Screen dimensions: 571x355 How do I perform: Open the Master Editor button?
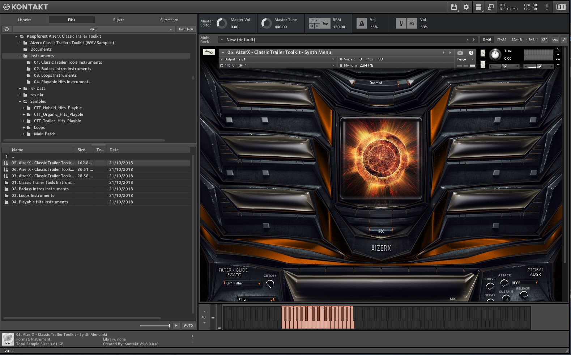point(206,23)
